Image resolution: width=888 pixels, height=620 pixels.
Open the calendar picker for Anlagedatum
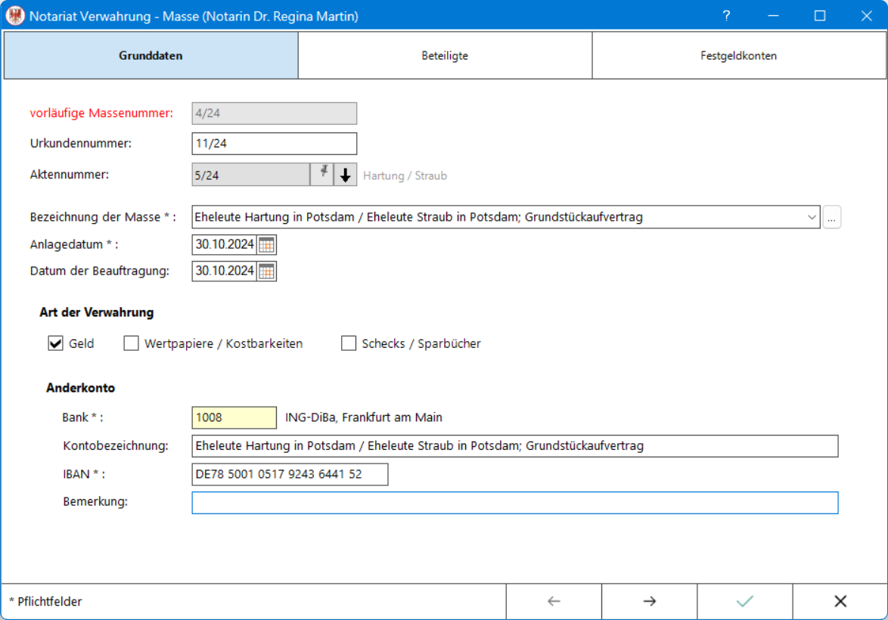267,245
